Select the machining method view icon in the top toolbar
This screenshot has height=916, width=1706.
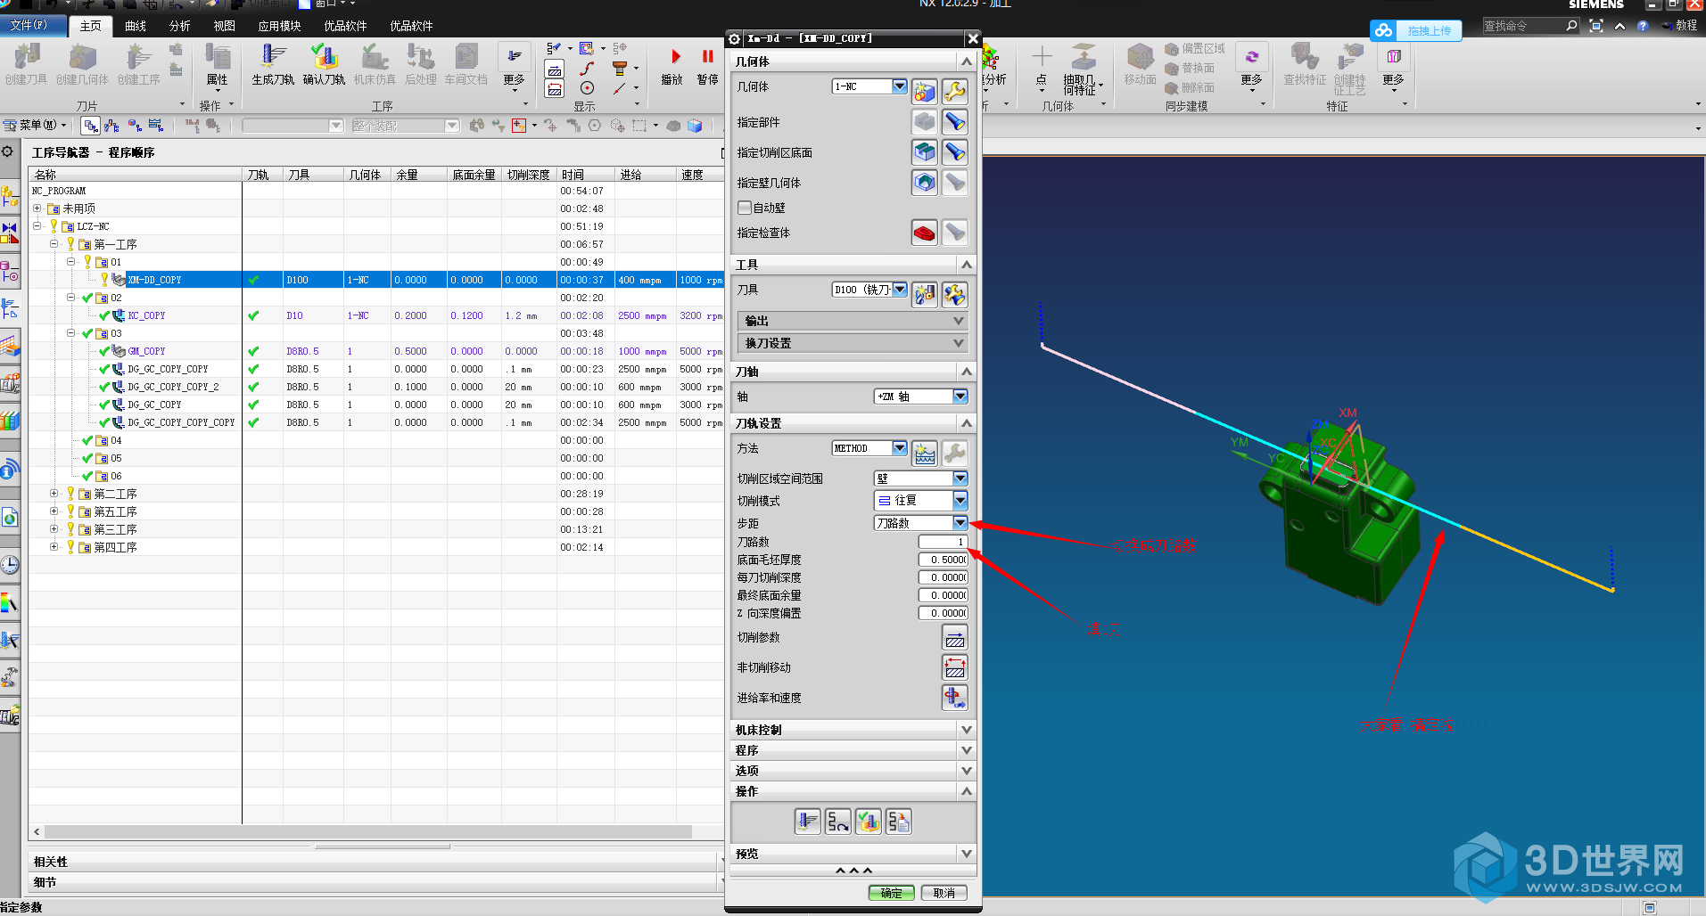156,126
